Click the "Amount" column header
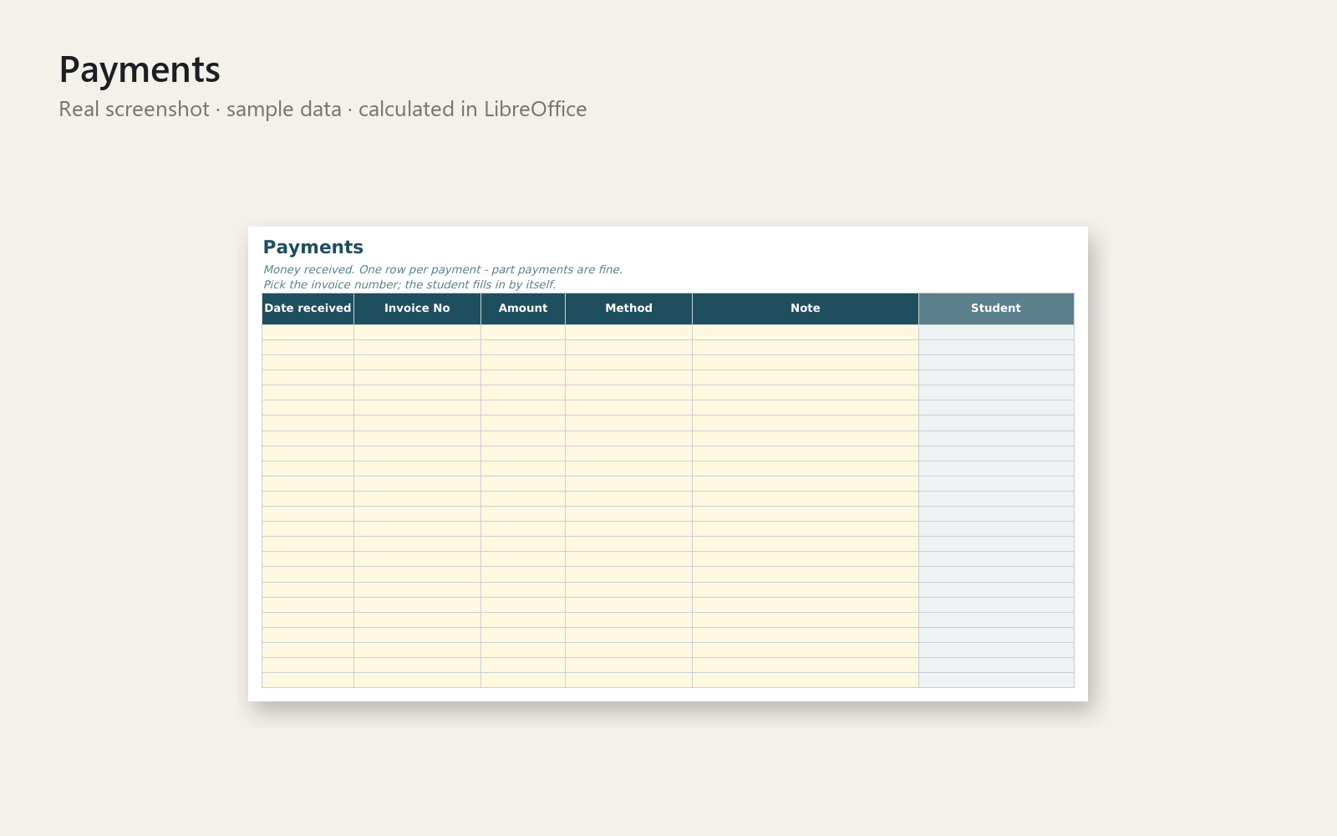The height and width of the screenshot is (836, 1337). tap(523, 308)
